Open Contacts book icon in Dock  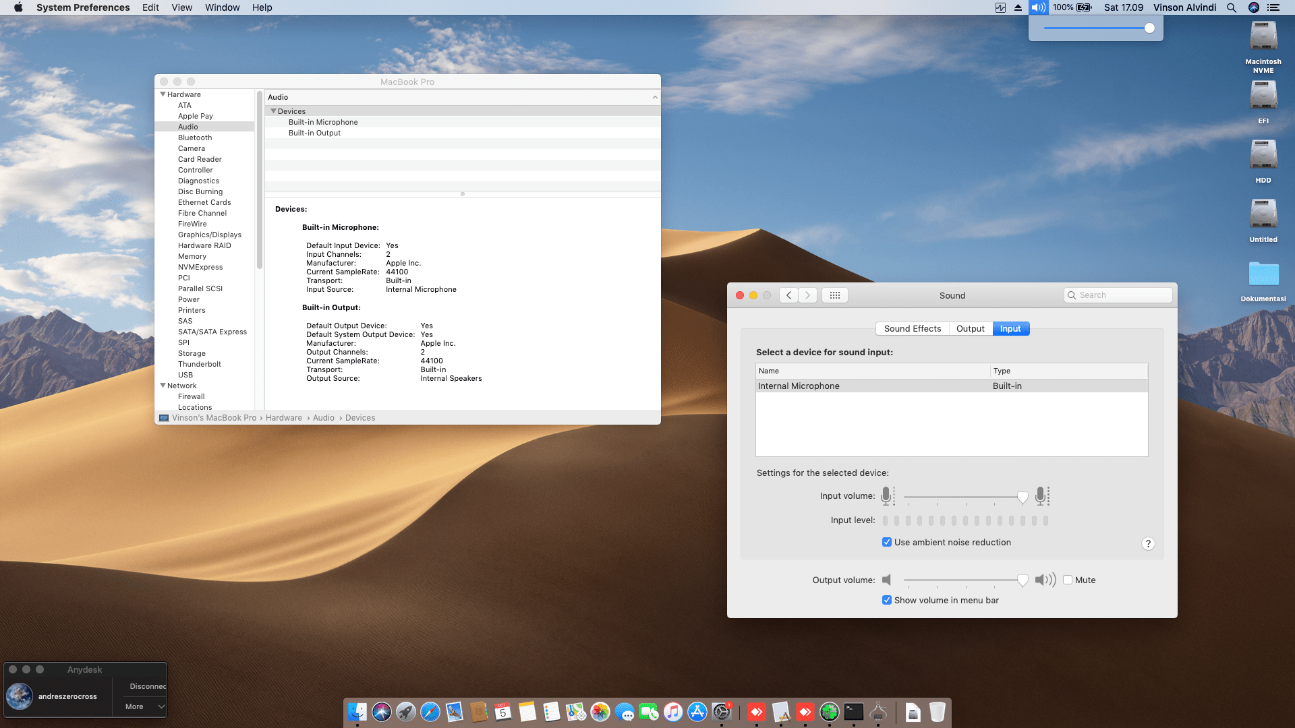[x=479, y=712]
